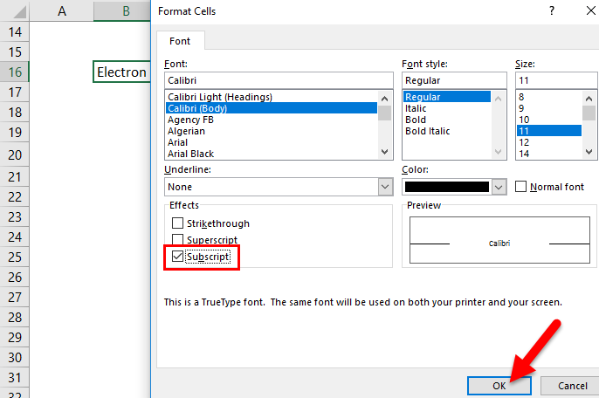Enable the Superscript checkbox

coord(178,240)
